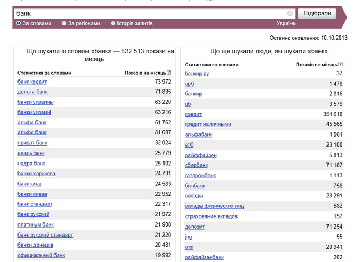Focus the search field containing "банк"
364x262 pixels.
pyautogui.click(x=150, y=13)
